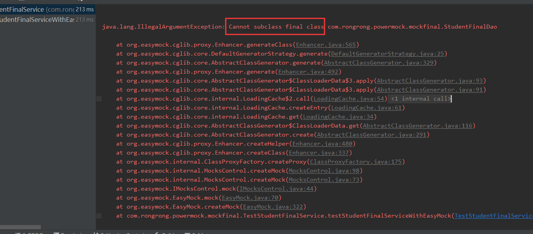Click the 'Cannot subclass final class' error text

(x=276, y=27)
